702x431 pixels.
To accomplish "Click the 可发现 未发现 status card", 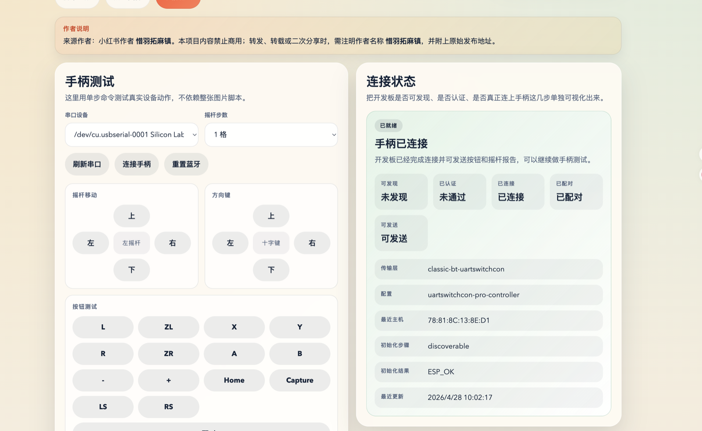I will (x=401, y=191).
